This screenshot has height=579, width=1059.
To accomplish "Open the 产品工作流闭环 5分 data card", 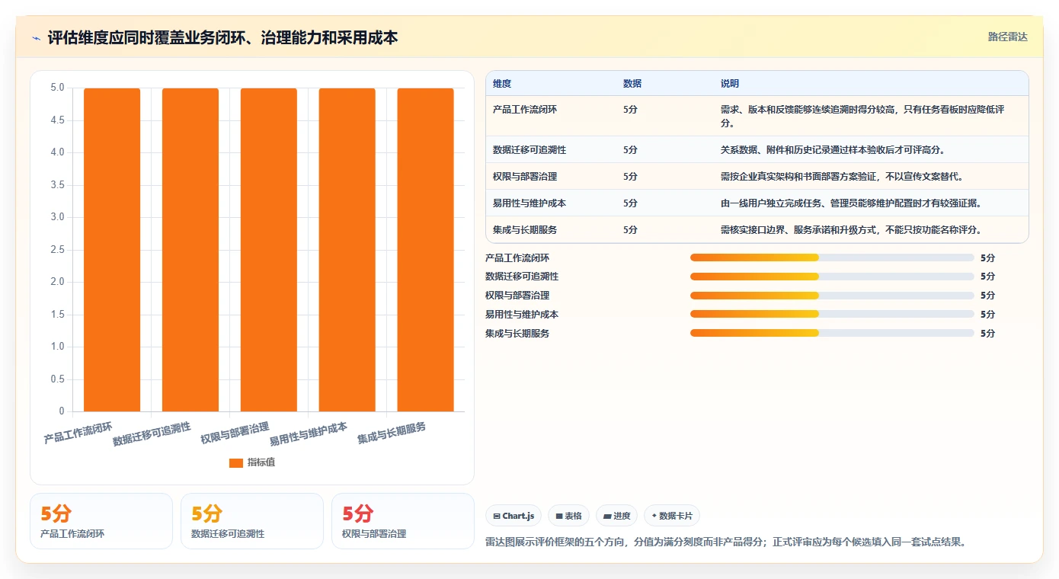I will [101, 521].
